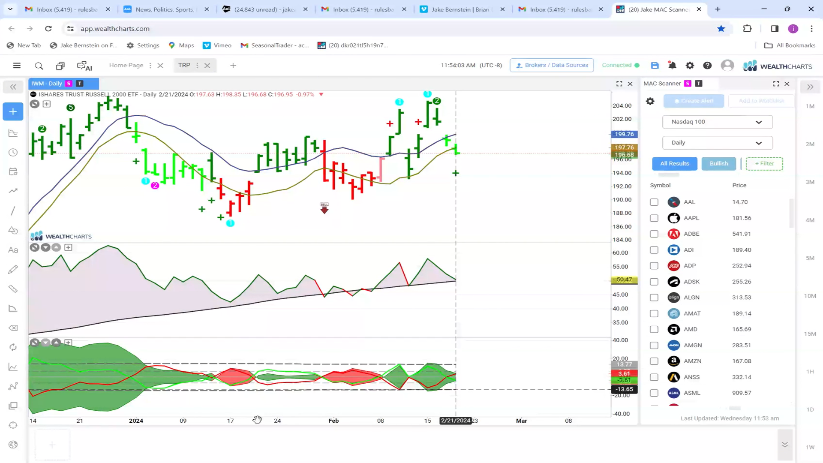Screen dimensions: 823x463
Task: Check the ADI symbol checkbox
Action: point(654,250)
